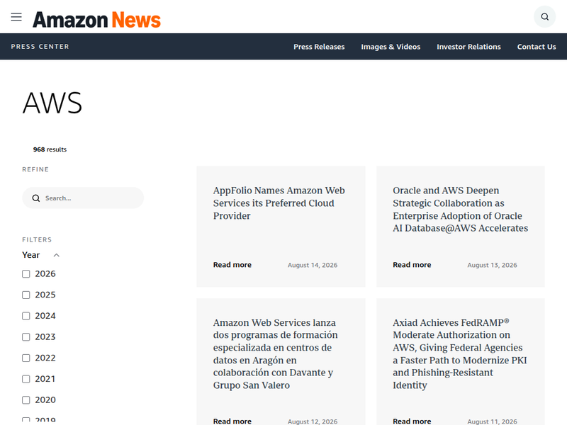Go to Press Center label link
Viewport: 567px width, 425px height.
click(40, 47)
